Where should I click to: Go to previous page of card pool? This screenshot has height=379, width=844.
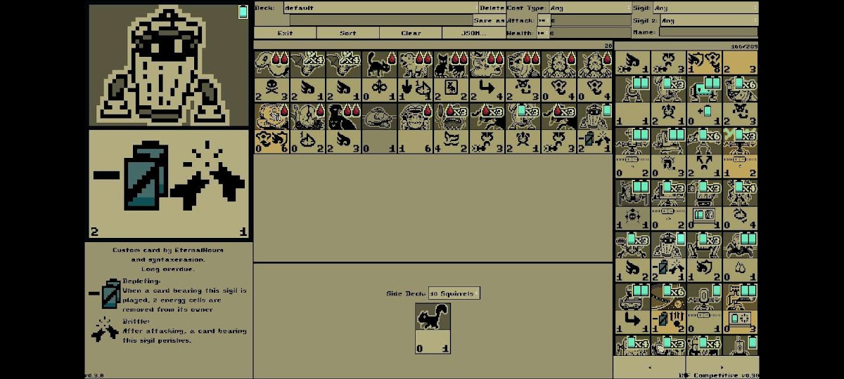pos(648,366)
